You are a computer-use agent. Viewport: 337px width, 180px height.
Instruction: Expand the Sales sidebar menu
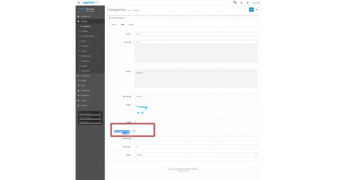(90, 86)
